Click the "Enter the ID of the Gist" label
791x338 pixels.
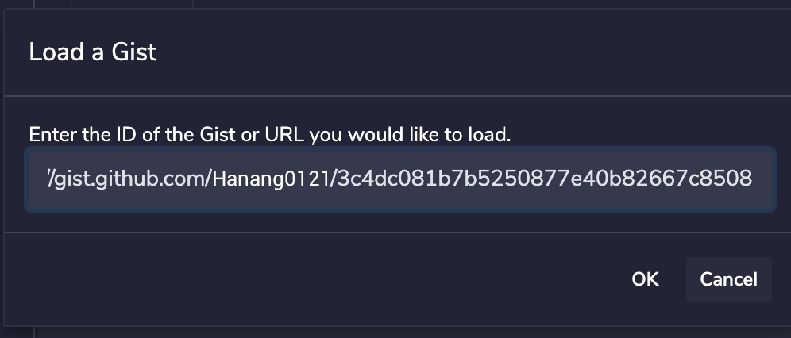(x=269, y=134)
